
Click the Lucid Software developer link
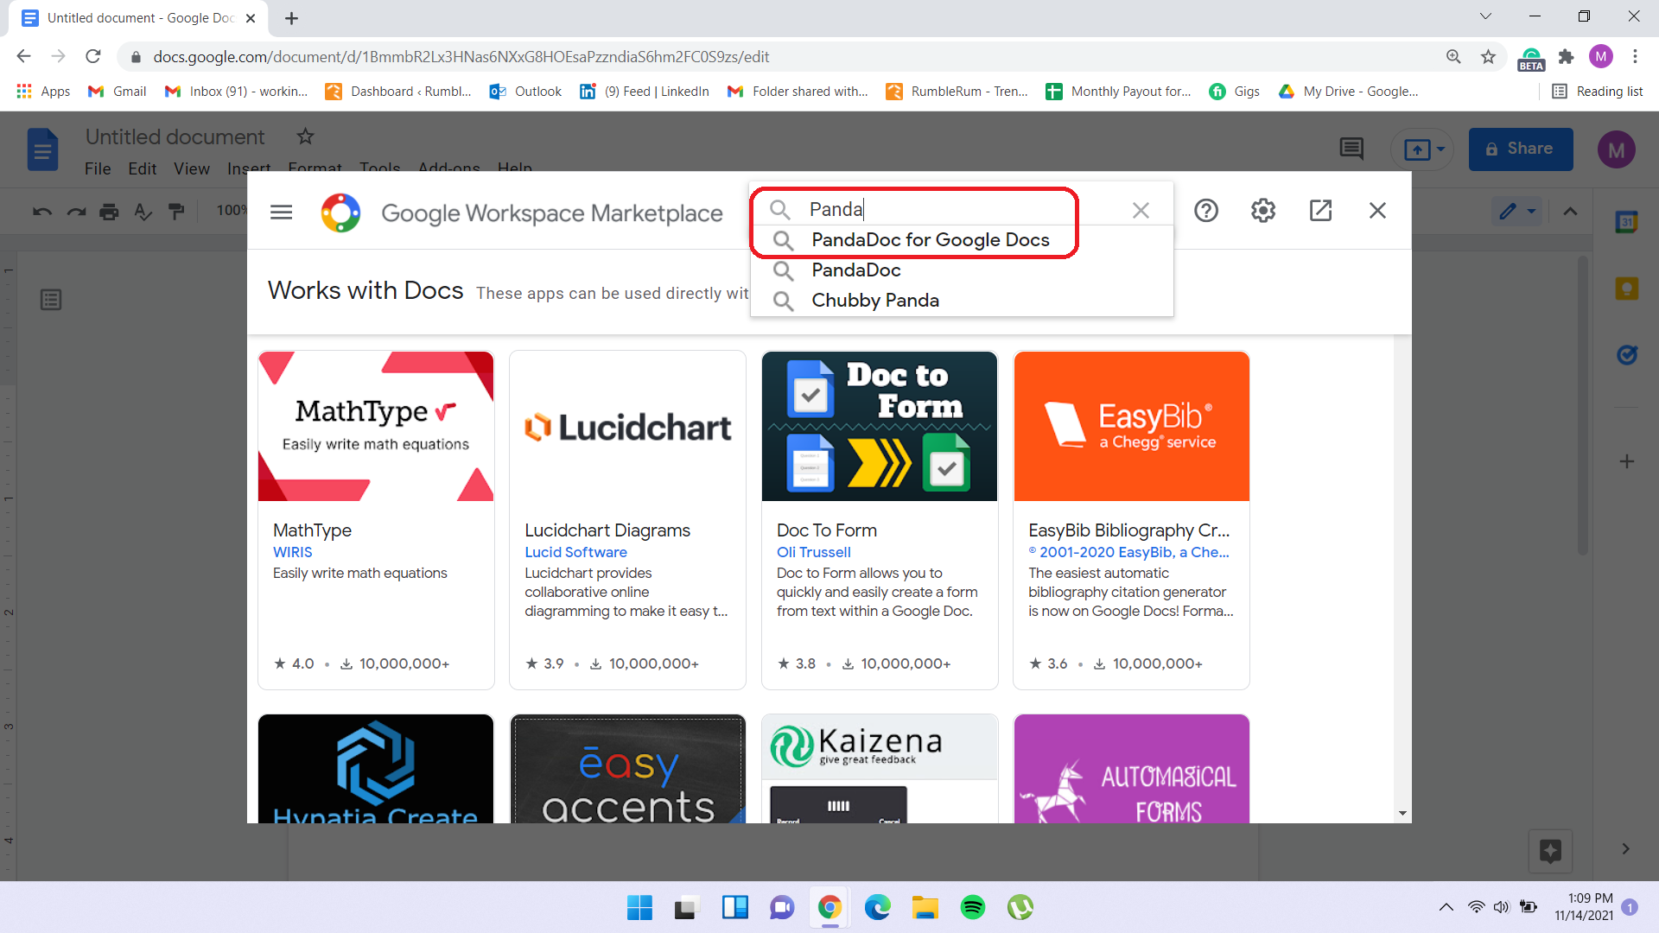[x=575, y=552]
